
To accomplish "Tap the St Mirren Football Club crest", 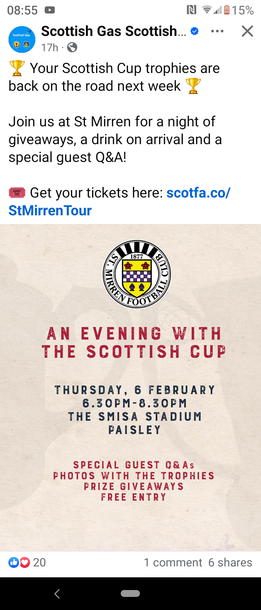I will (137, 274).
